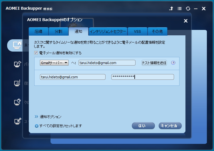Click the recipient email field after へ:

pyautogui.click(x=107, y=63)
